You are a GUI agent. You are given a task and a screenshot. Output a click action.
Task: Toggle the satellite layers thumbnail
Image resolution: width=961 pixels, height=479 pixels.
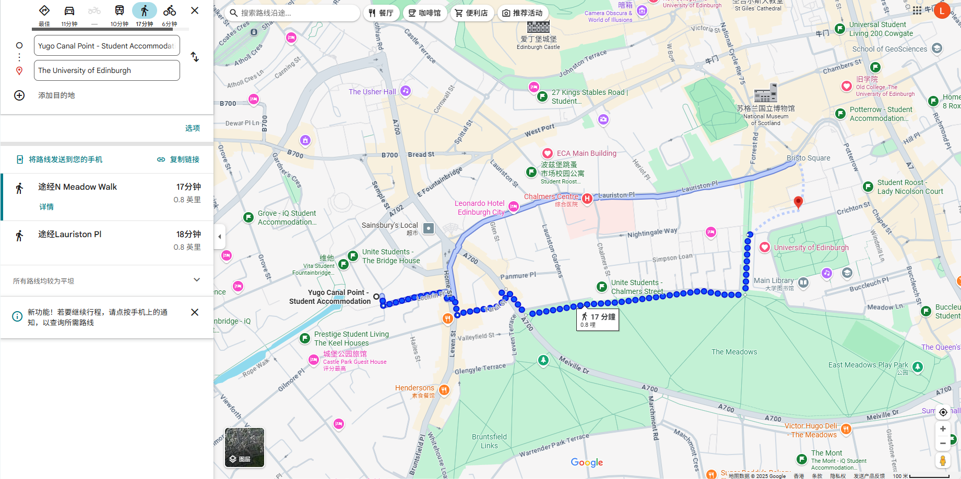[244, 447]
